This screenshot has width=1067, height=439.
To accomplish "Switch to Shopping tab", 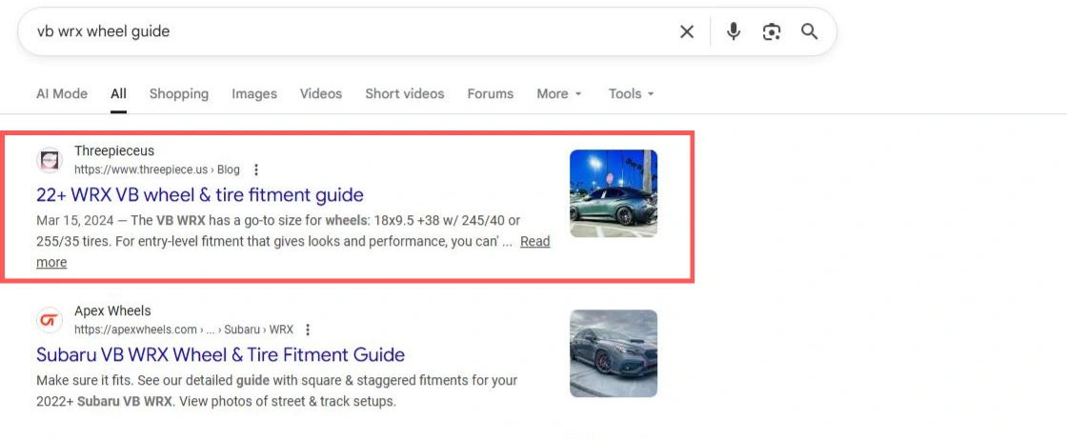I will coord(179,94).
